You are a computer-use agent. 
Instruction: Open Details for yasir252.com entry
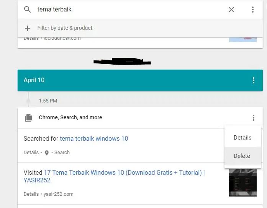pos(31,194)
